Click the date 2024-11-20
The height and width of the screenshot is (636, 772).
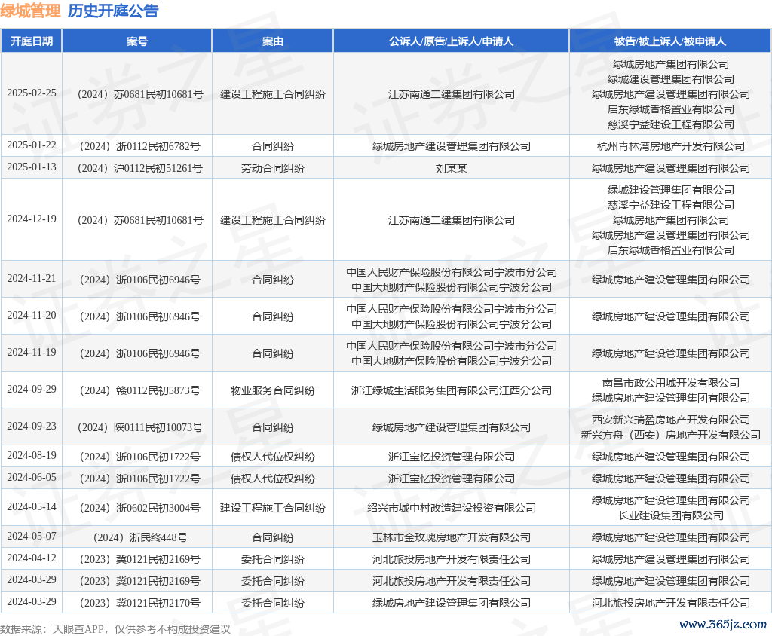(32, 316)
